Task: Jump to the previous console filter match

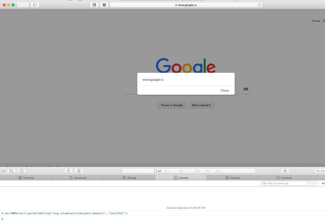Action: coord(310,183)
